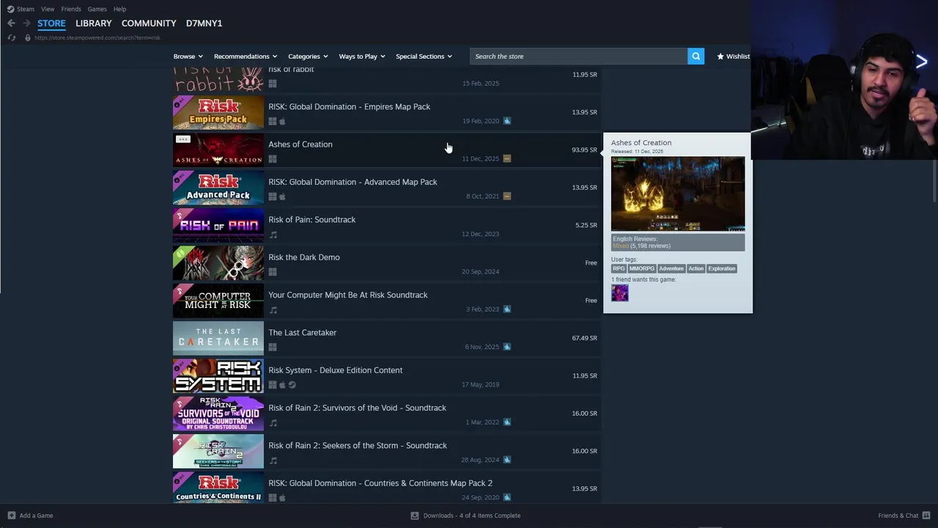The image size is (938, 528).
Task: Click the MMORPG user tag
Action: pos(642,268)
